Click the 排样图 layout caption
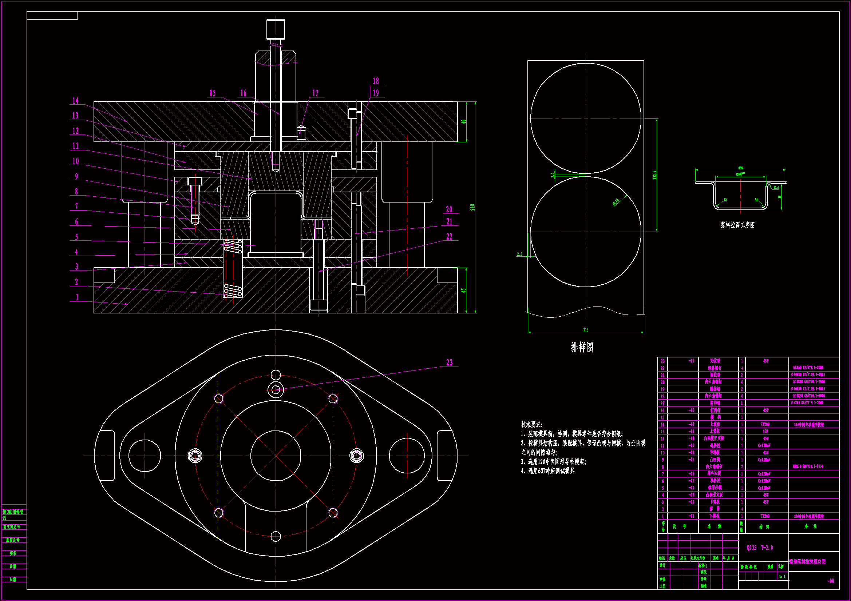The height and width of the screenshot is (601, 851). (582, 347)
